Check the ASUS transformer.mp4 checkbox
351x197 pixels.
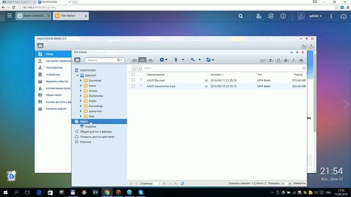[x=133, y=86]
